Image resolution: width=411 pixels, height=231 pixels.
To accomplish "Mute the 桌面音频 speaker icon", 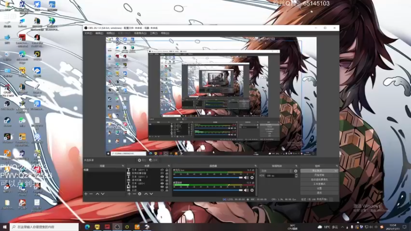I will click(246, 190).
